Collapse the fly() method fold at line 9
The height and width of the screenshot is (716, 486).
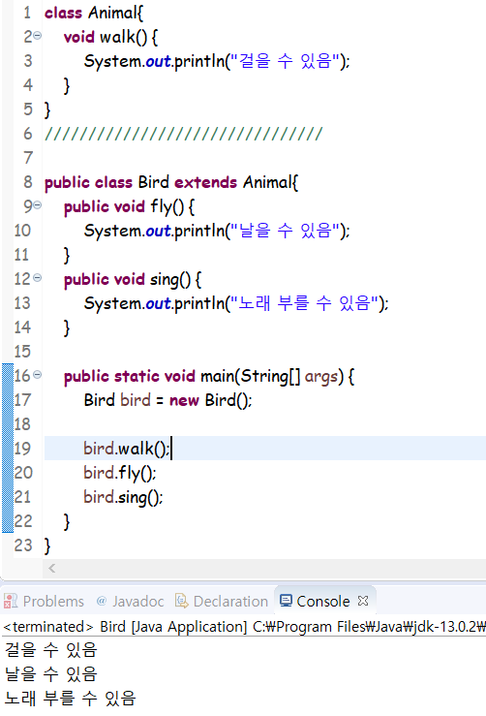pyautogui.click(x=38, y=205)
